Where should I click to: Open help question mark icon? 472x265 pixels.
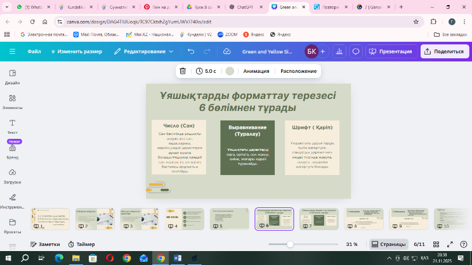point(464,244)
